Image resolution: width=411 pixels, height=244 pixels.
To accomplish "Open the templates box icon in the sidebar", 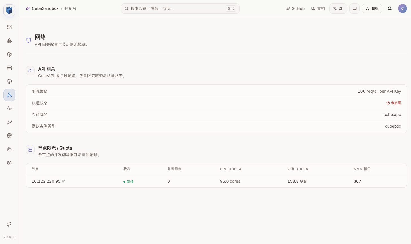I will click(9, 54).
